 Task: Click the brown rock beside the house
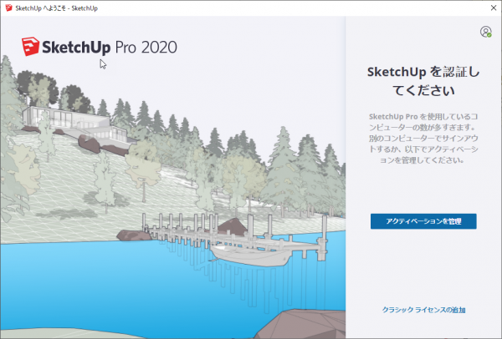coord(90,144)
